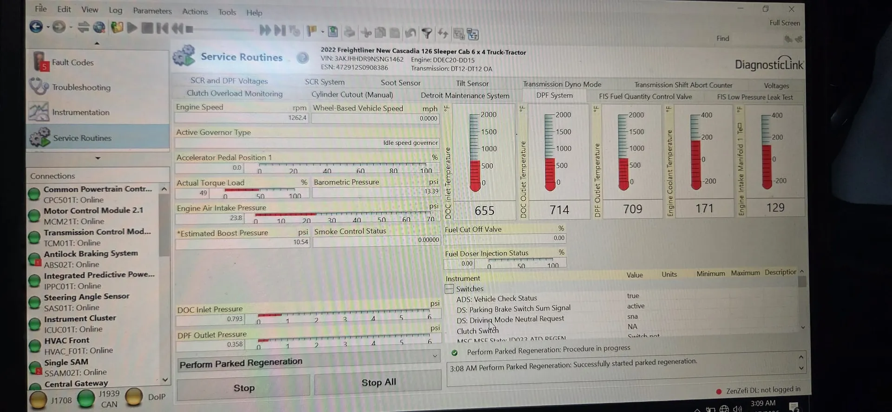Click the funnel filter icon
Image resolution: width=892 pixels, height=412 pixels.
(x=426, y=33)
